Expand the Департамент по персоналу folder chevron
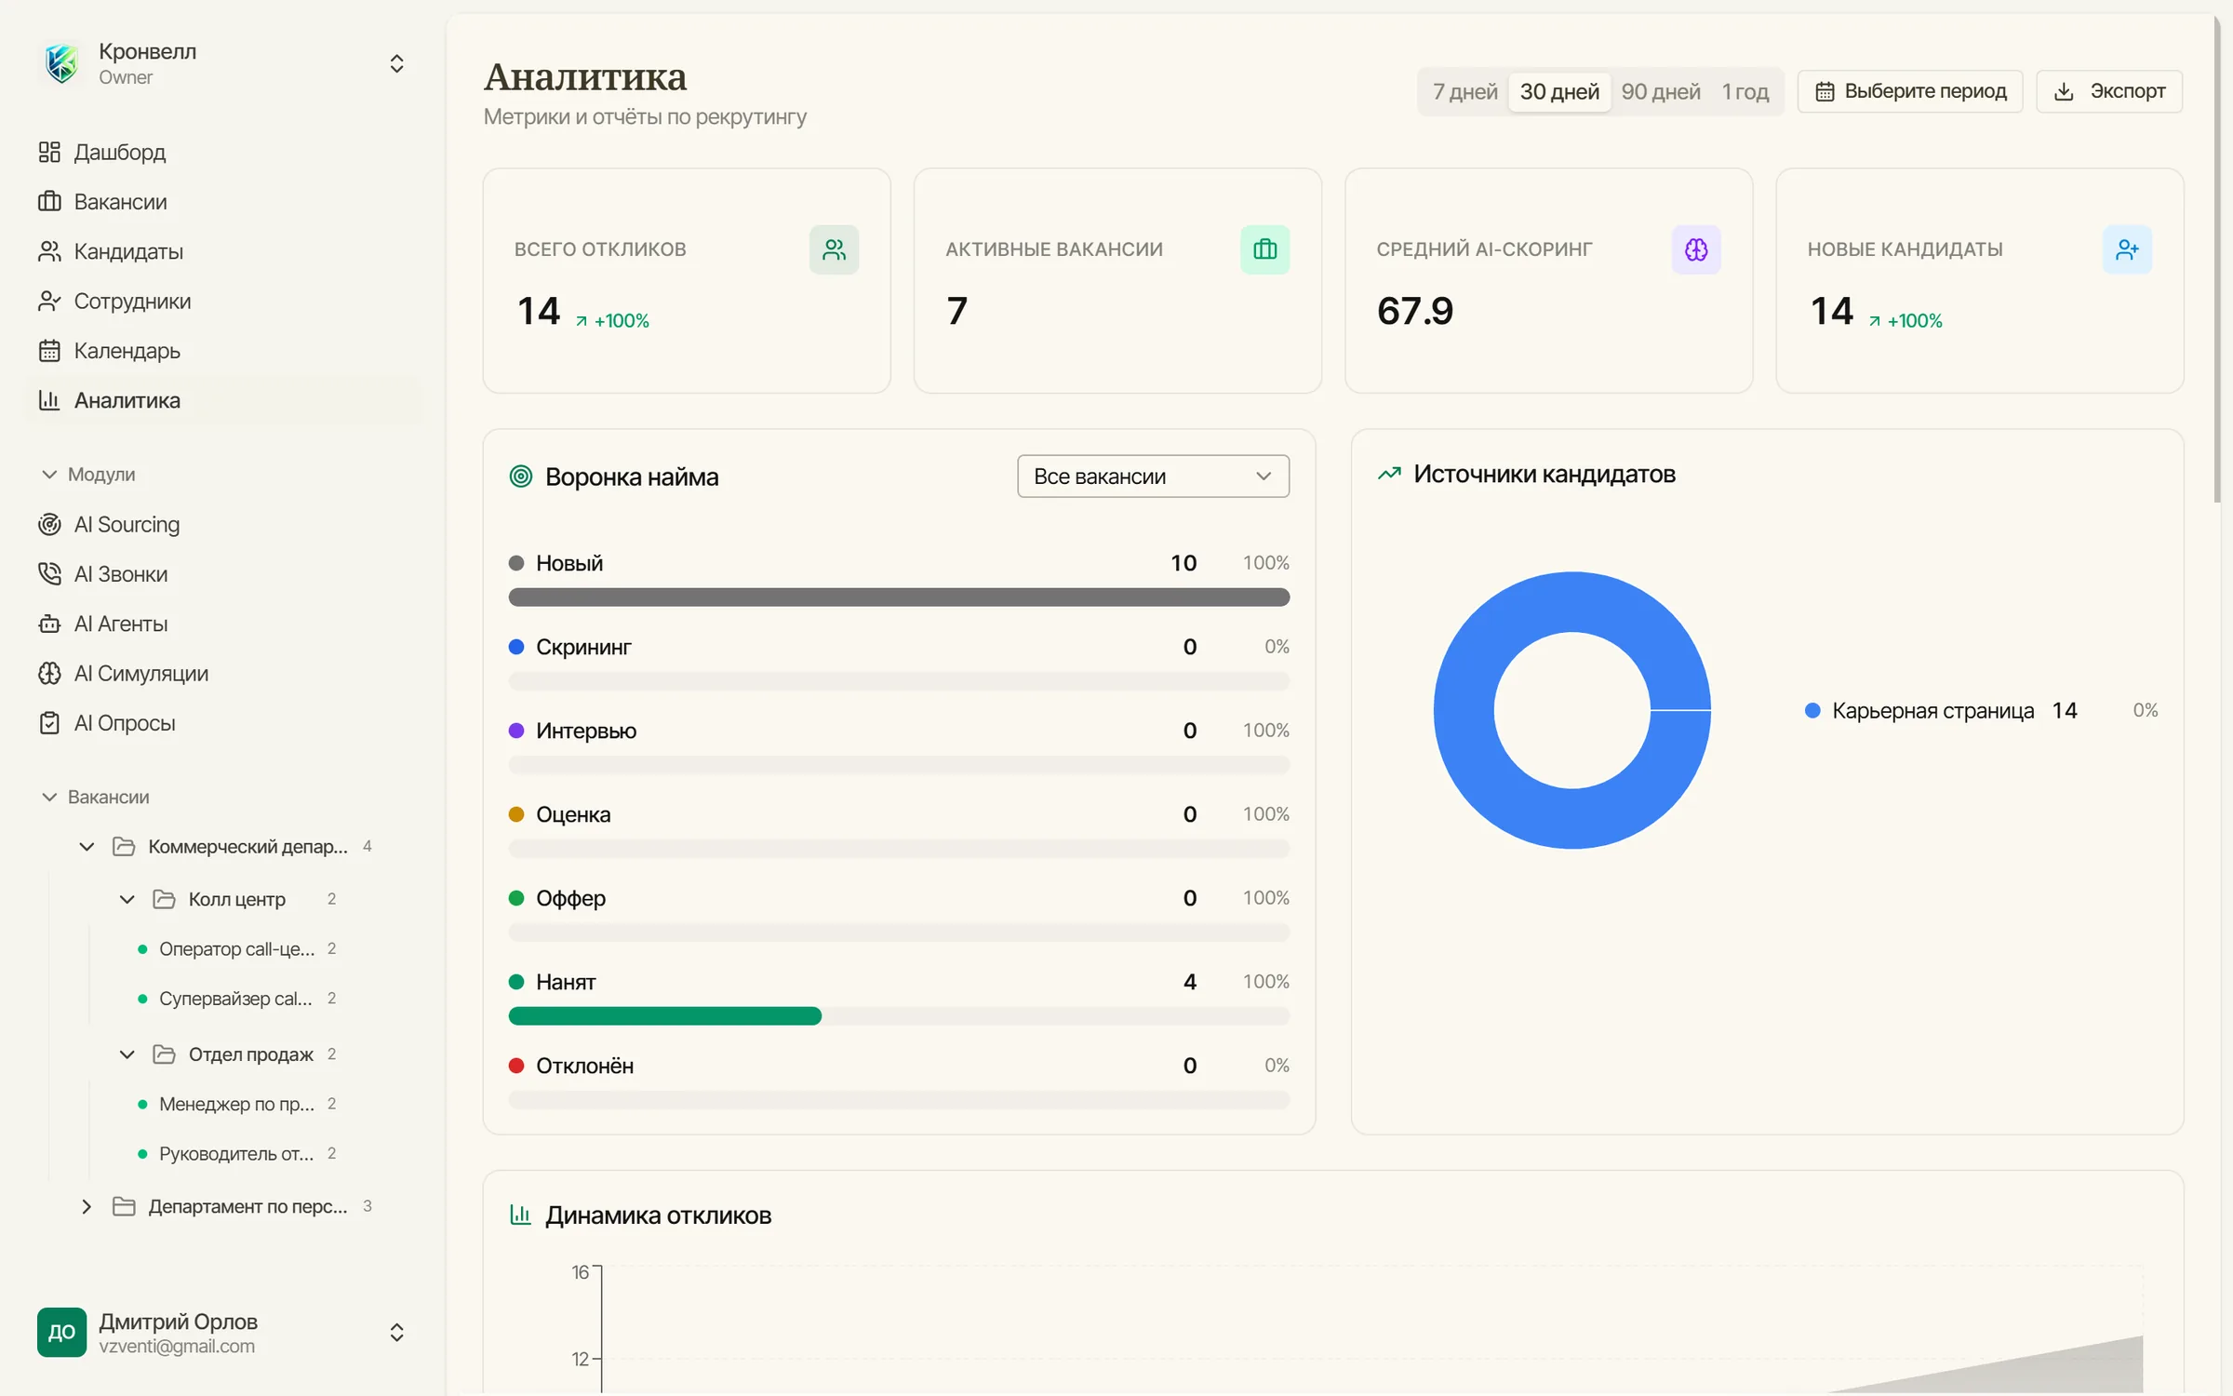This screenshot has width=2233, height=1396. click(87, 1206)
